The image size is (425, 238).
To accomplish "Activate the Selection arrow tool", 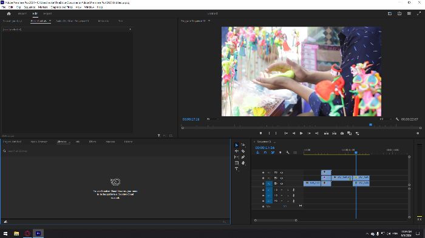I will click(237, 145).
